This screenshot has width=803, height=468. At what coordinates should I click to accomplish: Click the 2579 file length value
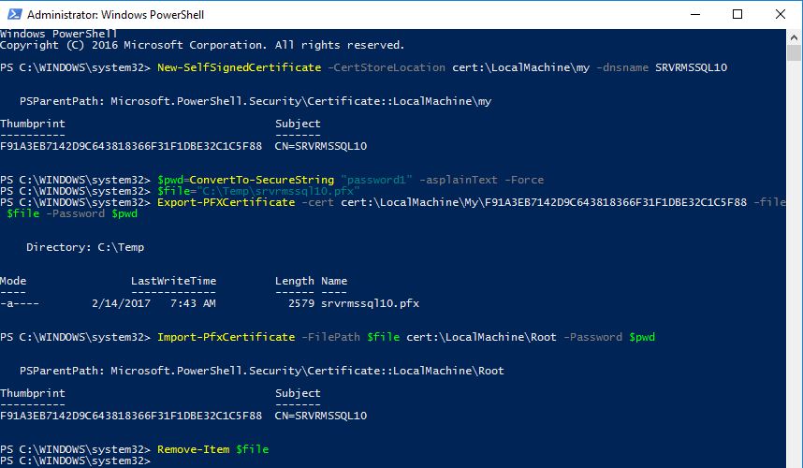coord(301,303)
